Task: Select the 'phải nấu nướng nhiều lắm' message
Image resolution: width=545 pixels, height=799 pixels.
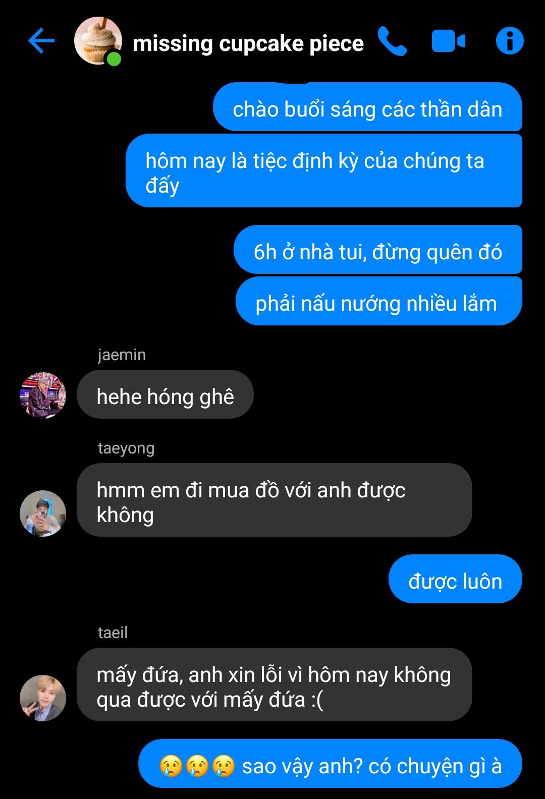Action: (379, 301)
